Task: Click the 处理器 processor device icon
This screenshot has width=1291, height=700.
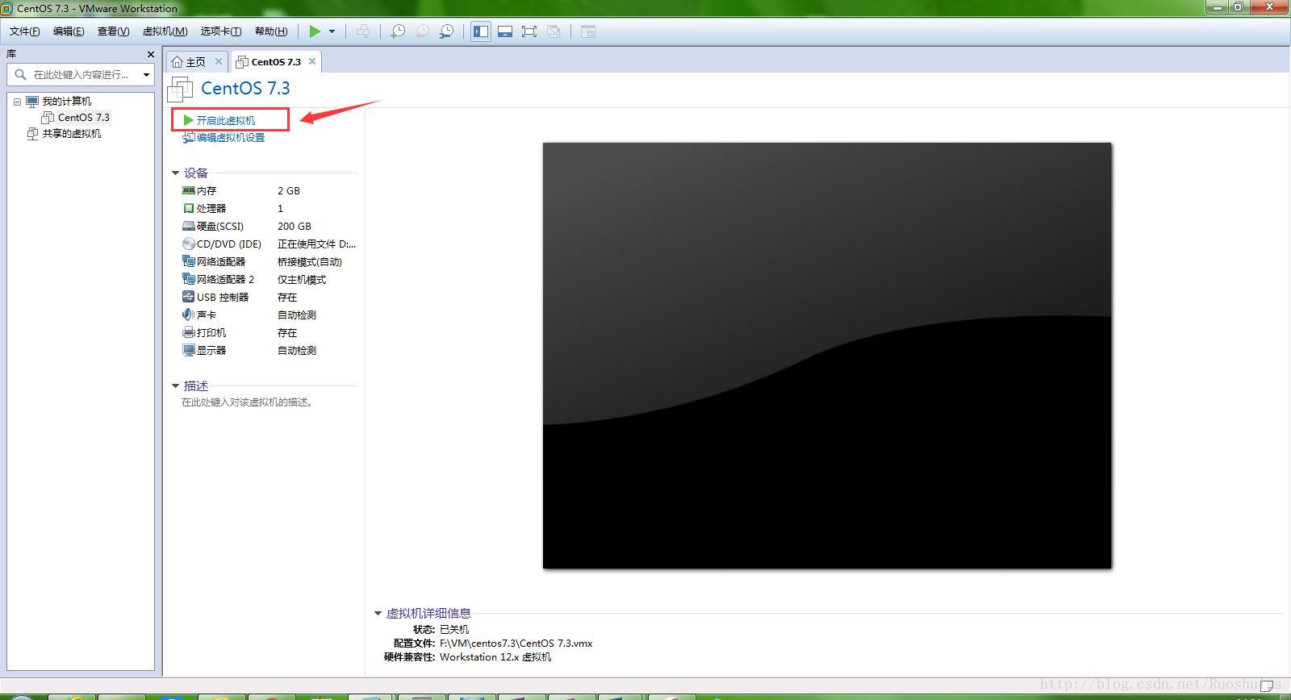Action: 189,209
